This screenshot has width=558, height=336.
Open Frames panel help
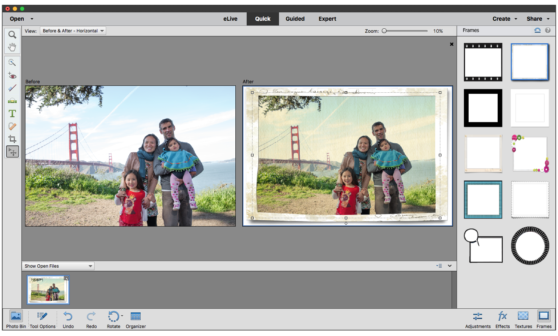pyautogui.click(x=548, y=31)
